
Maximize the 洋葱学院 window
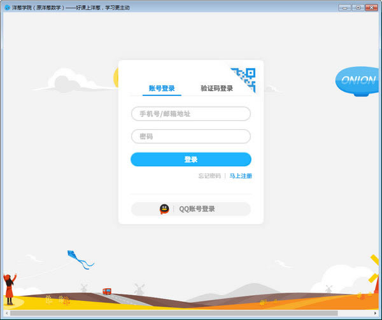point(358,7)
